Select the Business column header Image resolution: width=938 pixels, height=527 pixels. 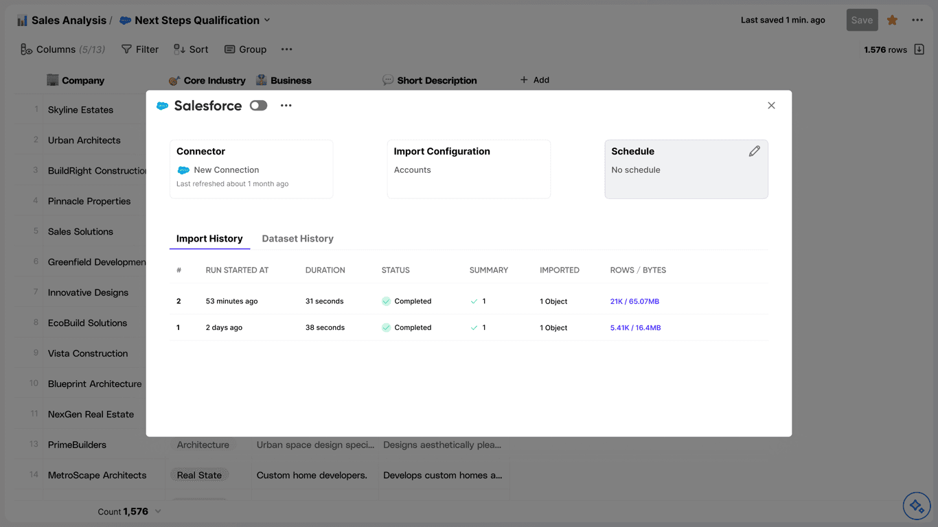point(283,80)
